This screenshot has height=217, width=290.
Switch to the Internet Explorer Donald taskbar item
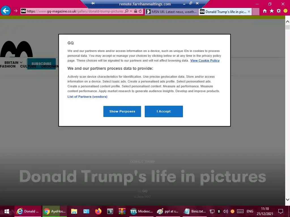click(x=28, y=211)
